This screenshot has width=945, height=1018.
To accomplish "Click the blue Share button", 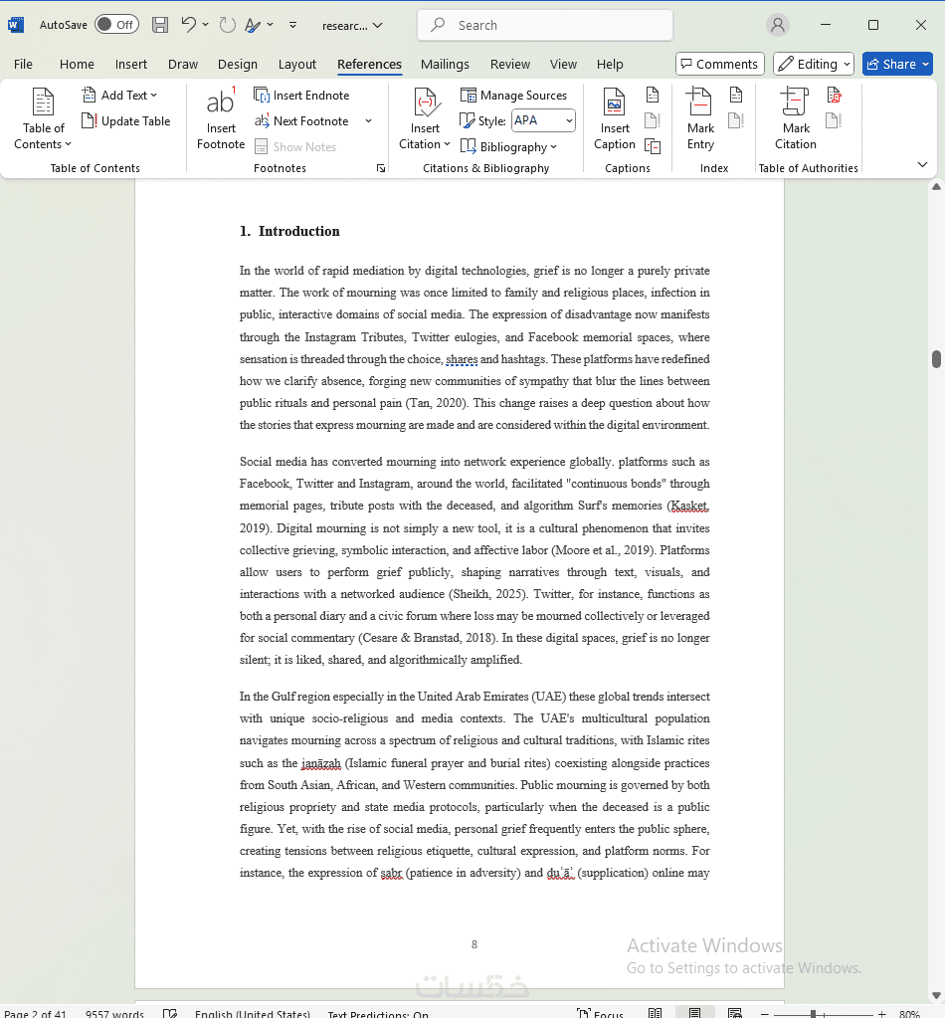I will point(897,64).
